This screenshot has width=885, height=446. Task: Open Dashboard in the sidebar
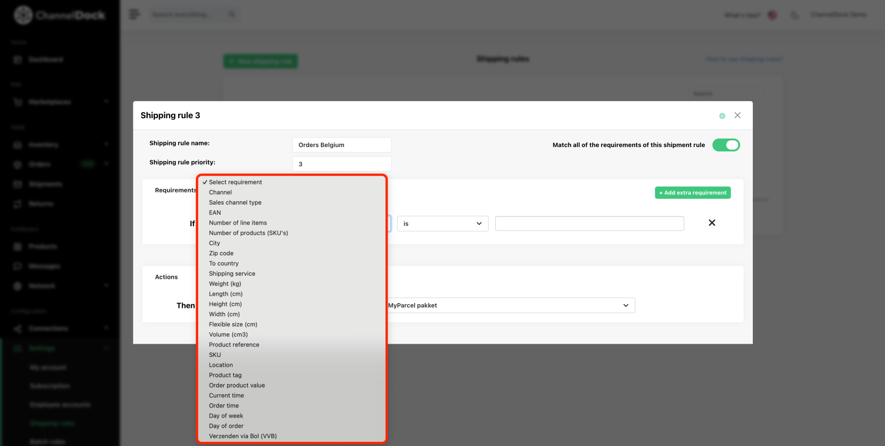point(45,60)
